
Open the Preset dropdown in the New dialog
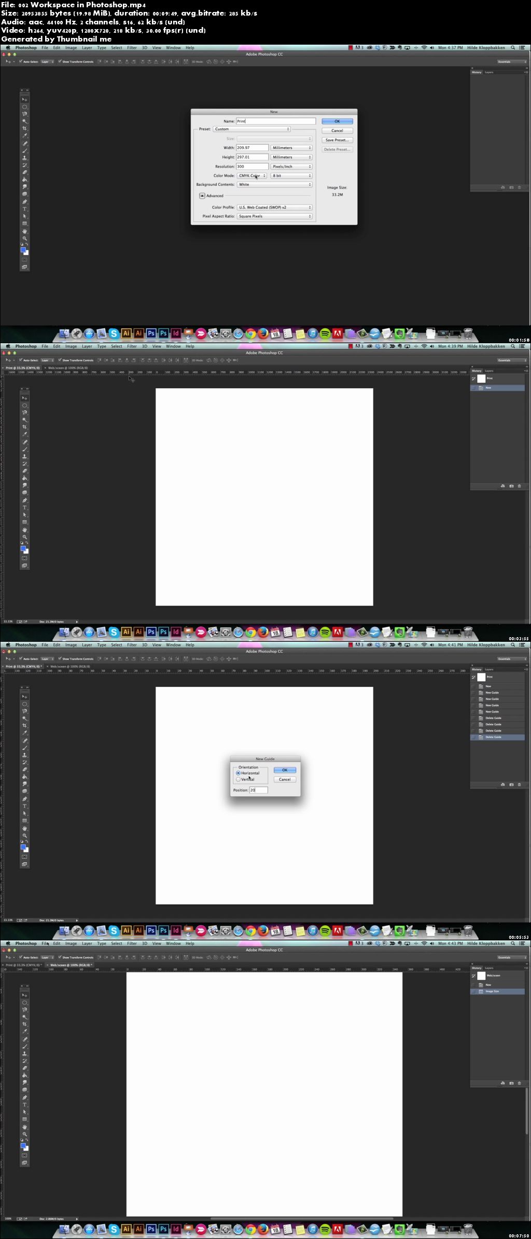(251, 129)
